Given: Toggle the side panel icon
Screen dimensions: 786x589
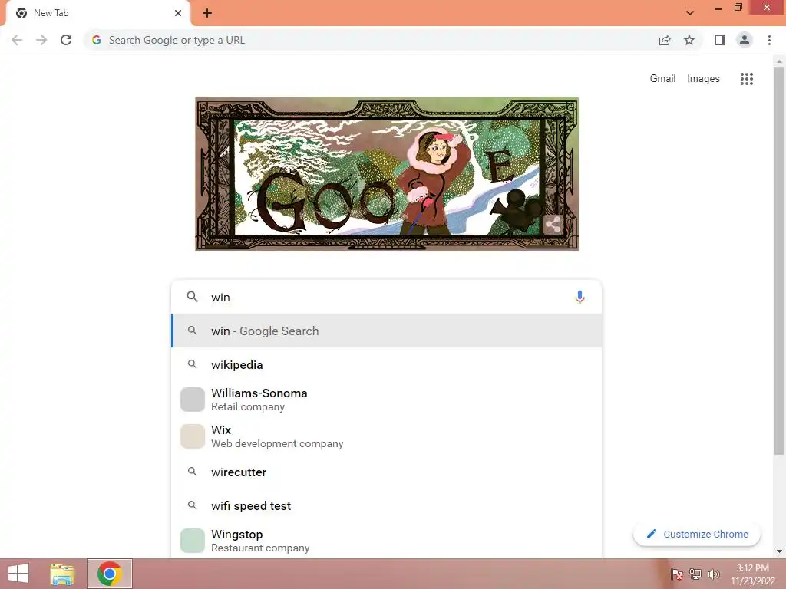Looking at the screenshot, I should click(x=720, y=40).
